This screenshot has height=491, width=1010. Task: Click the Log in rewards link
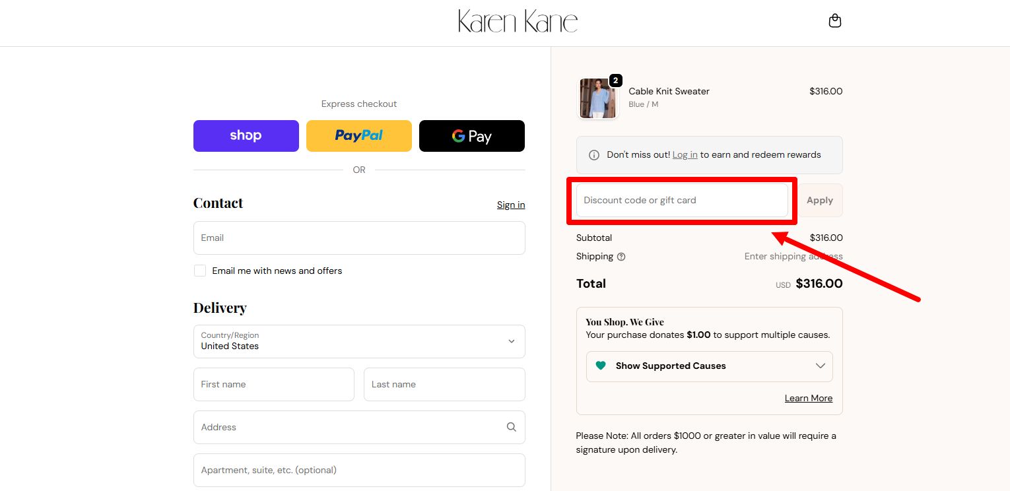[685, 154]
